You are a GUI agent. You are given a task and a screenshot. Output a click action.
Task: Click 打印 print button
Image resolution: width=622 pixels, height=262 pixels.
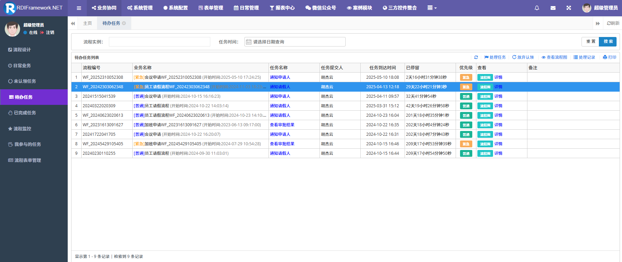click(x=609, y=57)
